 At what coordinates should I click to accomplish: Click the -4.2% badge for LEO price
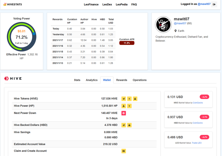pyautogui.click(x=204, y=137)
